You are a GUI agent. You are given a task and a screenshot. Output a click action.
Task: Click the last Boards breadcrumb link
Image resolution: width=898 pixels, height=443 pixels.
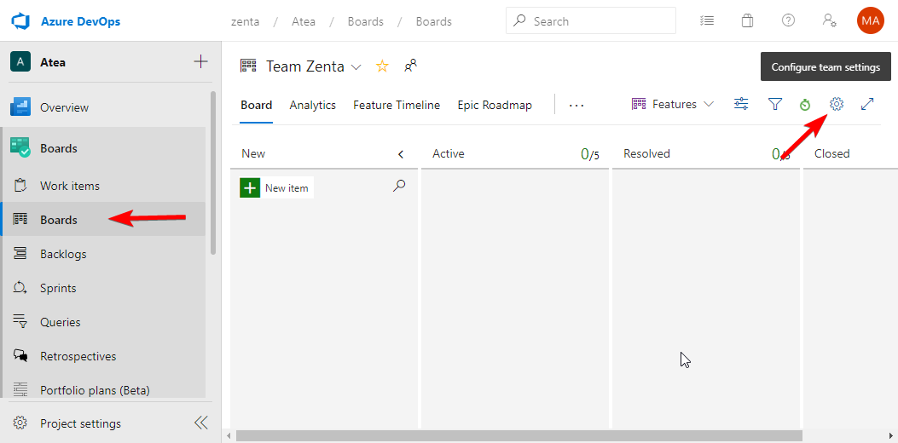[x=433, y=22]
